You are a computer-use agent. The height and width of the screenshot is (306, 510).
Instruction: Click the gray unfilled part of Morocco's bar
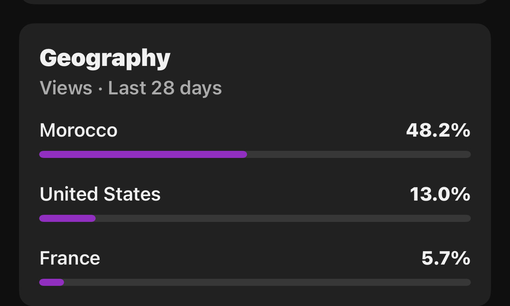(358, 154)
